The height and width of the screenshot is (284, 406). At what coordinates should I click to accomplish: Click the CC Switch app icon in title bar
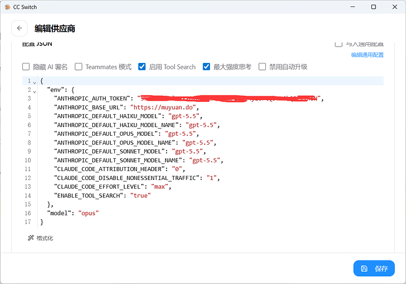coord(7,7)
